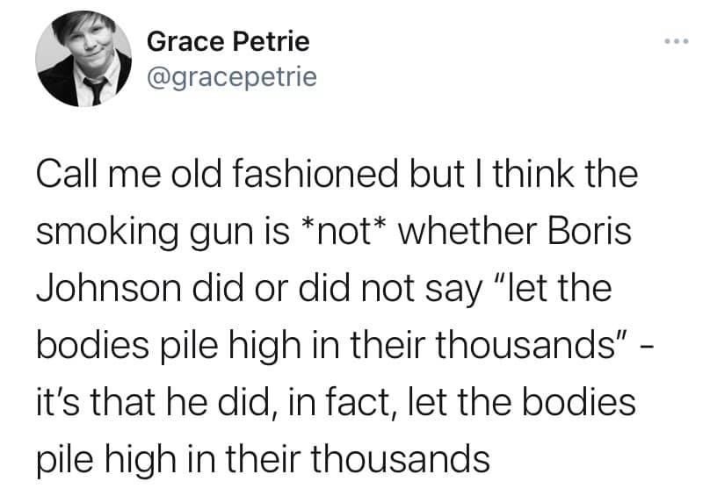Click the dash after the quoted phrase
Image resolution: width=710 pixels, height=503 pixels.
tap(648, 348)
